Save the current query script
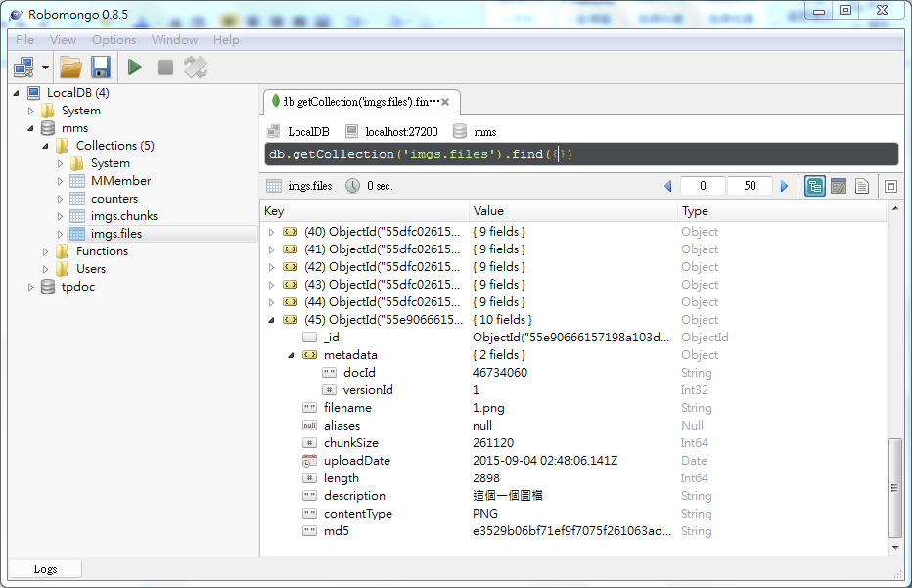 (x=101, y=67)
